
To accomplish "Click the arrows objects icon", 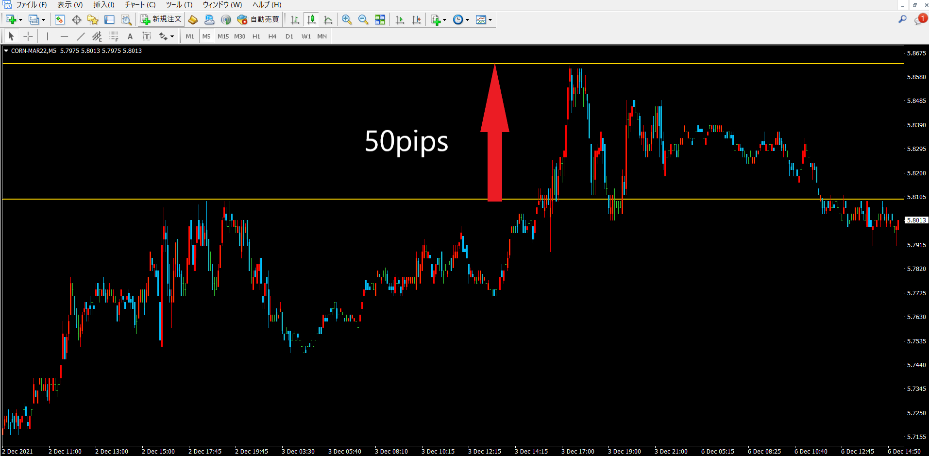I will pos(163,36).
